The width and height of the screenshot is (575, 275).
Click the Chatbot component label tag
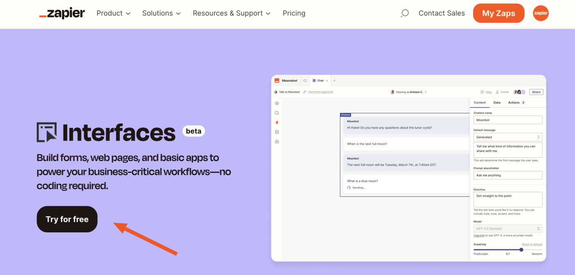[x=345, y=115]
